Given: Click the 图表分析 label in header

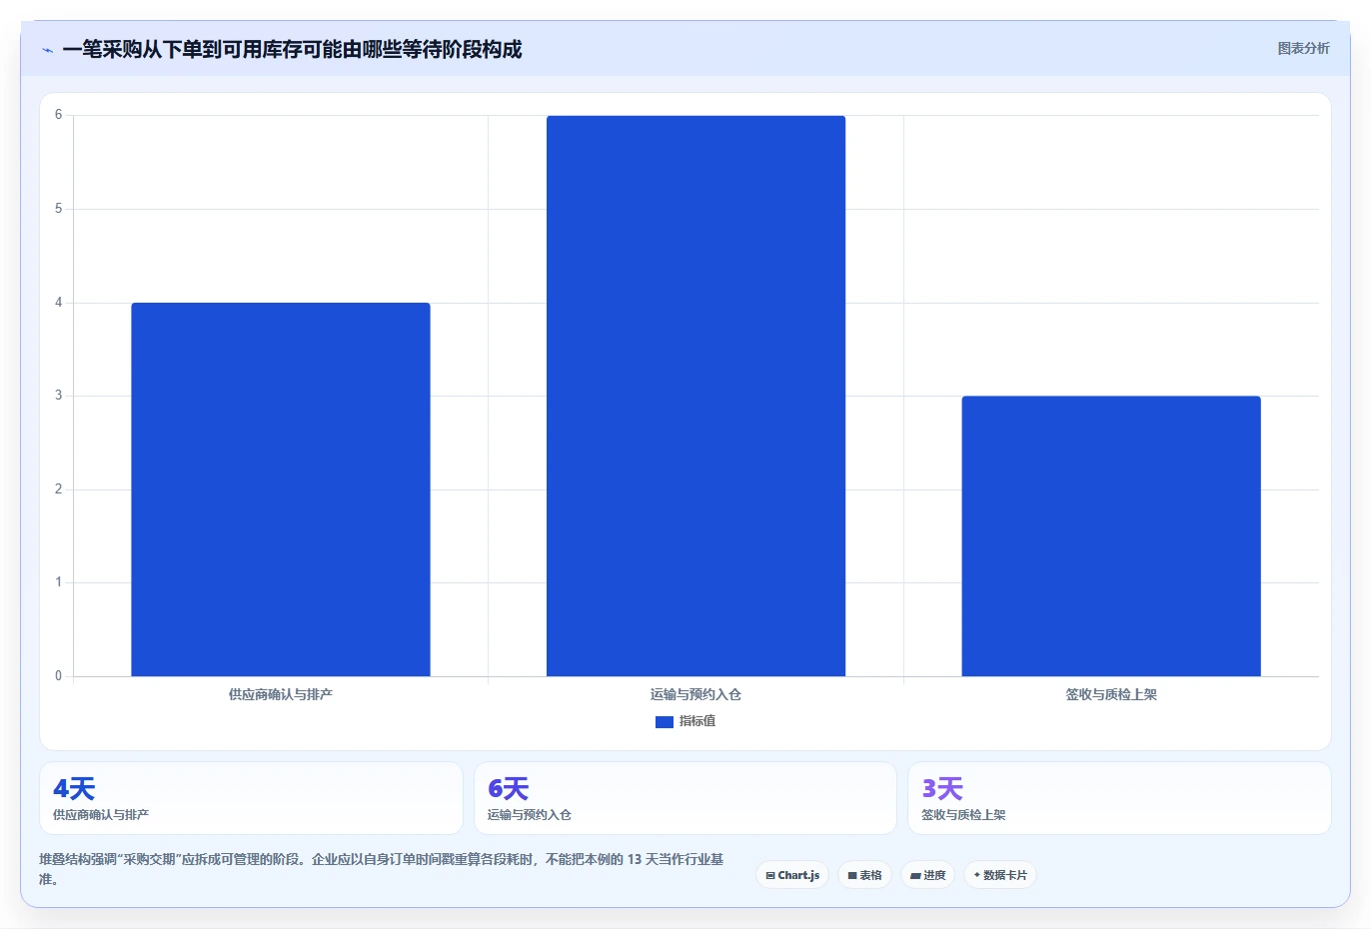Looking at the screenshot, I should [1303, 48].
